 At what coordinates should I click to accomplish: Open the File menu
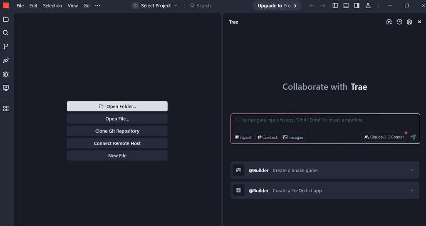pos(20,5)
